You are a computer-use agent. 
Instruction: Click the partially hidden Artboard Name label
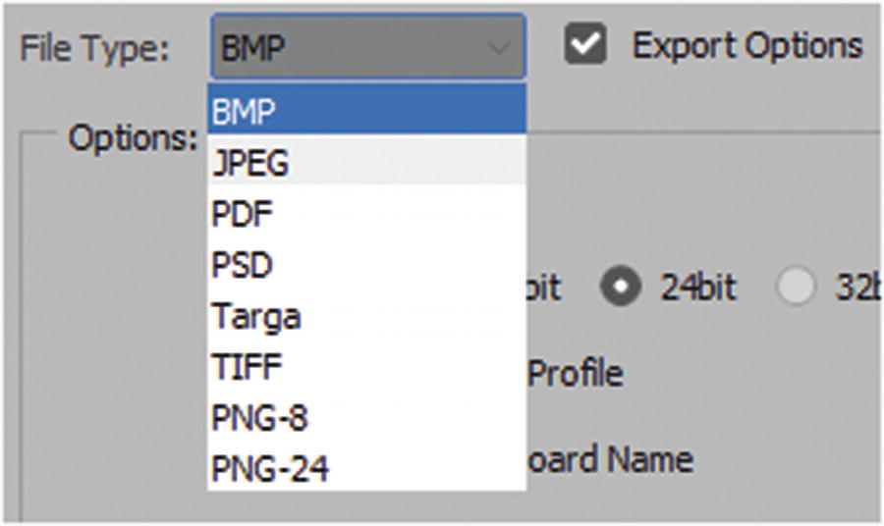[609, 459]
